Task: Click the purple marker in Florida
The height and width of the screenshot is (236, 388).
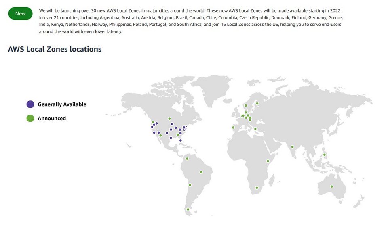Action: point(180,140)
